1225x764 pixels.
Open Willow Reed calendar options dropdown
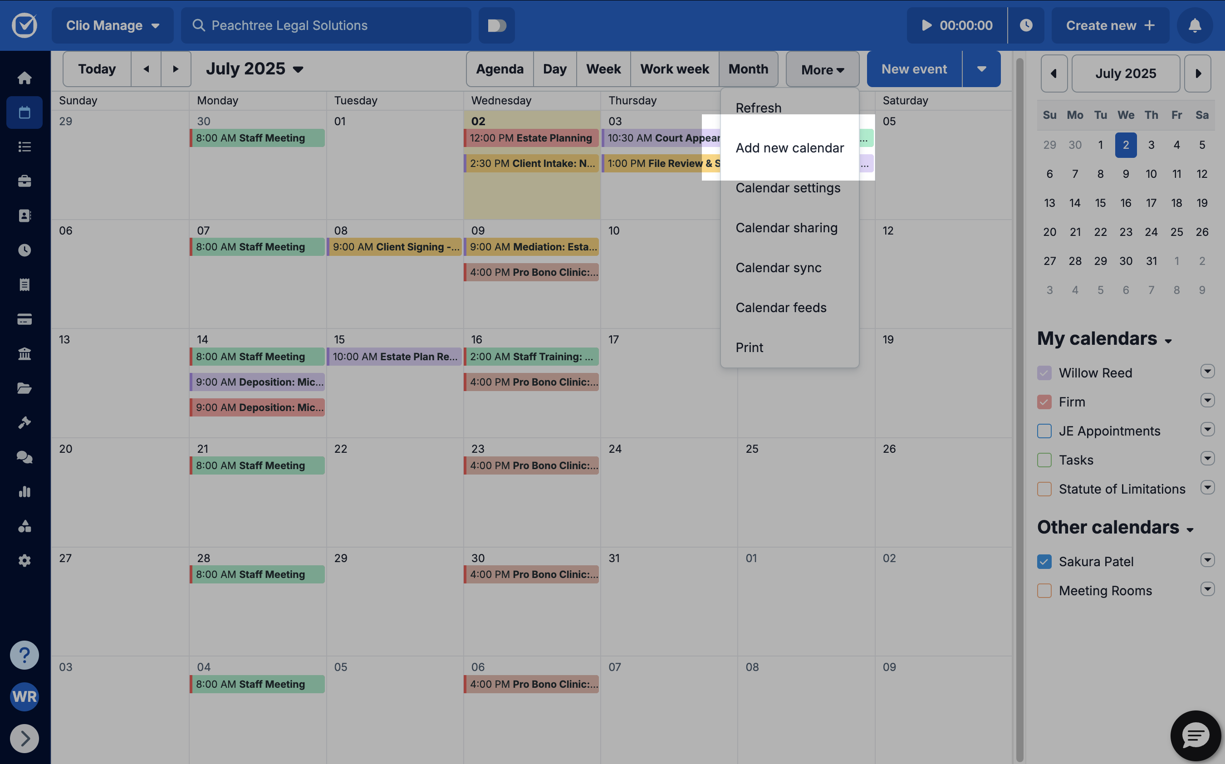click(1207, 372)
